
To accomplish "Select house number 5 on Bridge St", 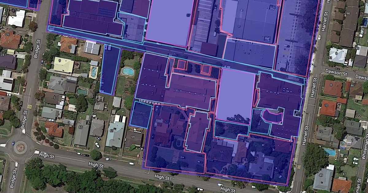I will 55,97.
